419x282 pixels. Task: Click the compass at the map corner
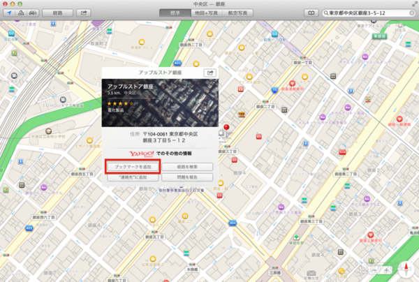[406, 269]
